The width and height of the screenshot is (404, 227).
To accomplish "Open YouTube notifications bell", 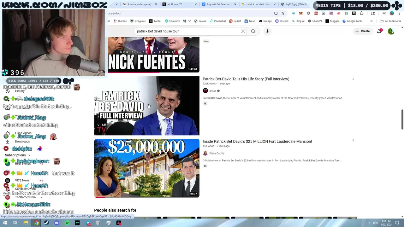I will (379, 31).
